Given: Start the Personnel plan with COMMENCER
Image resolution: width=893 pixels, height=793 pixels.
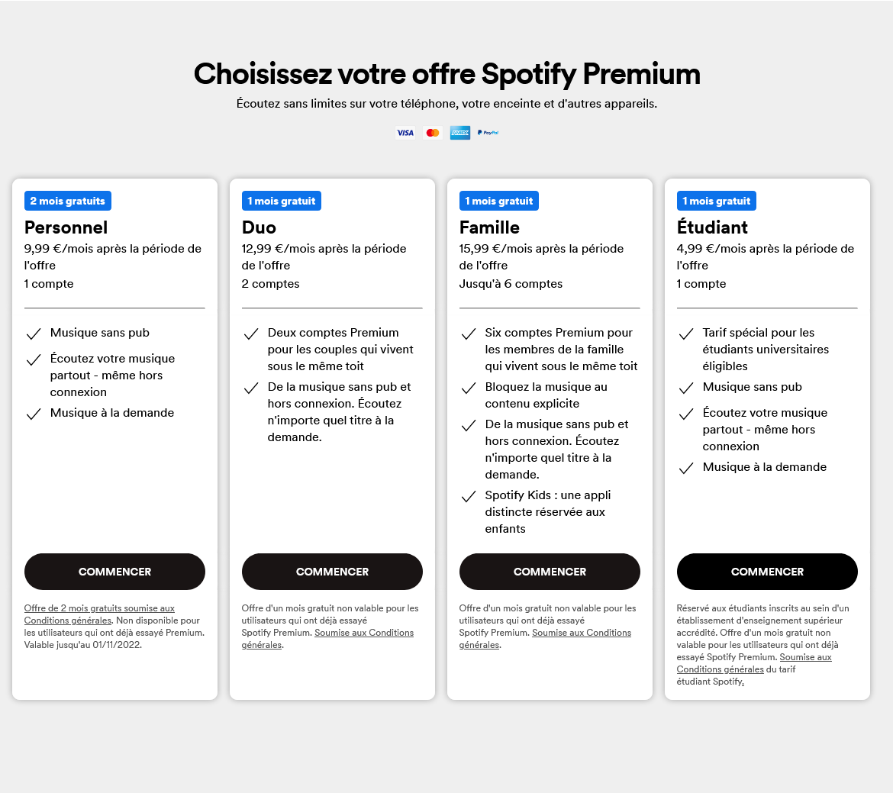Looking at the screenshot, I should coord(114,572).
